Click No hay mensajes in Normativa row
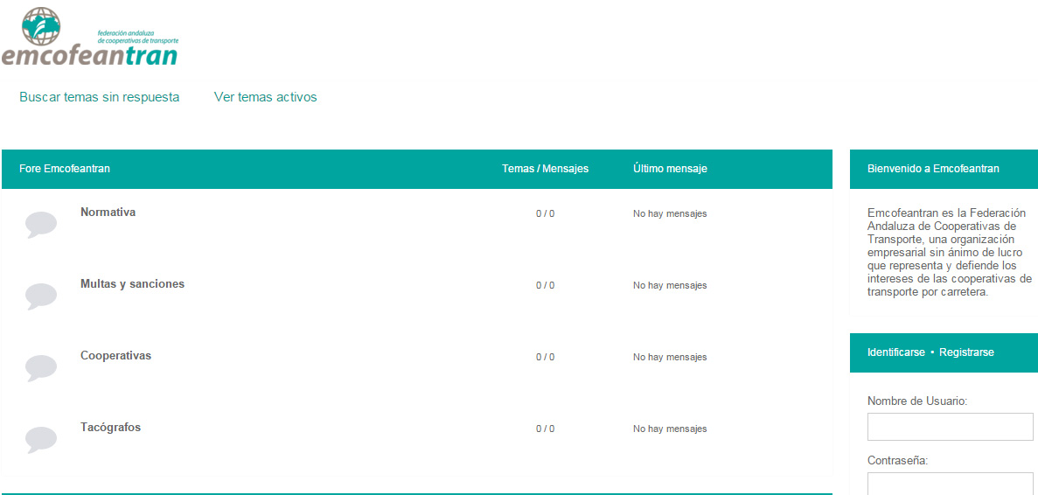 pos(670,213)
